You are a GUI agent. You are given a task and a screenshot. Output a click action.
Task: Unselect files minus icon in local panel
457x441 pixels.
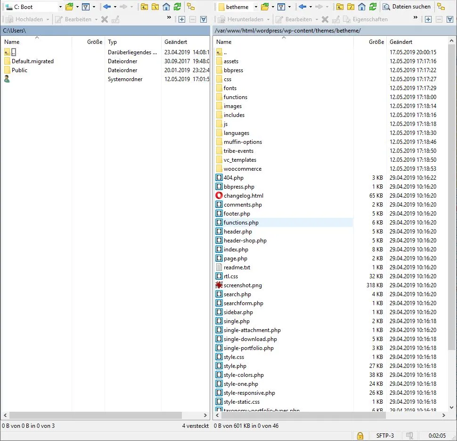pyautogui.click(x=193, y=19)
